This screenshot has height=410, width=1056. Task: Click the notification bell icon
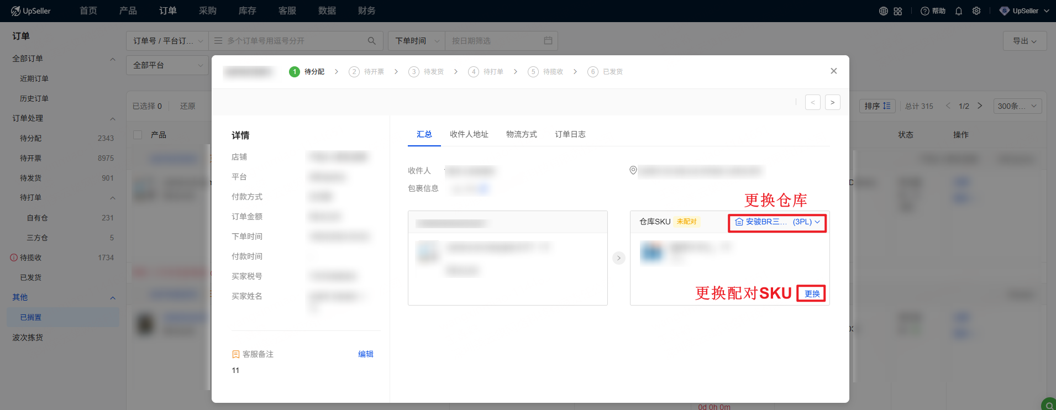[x=959, y=11]
